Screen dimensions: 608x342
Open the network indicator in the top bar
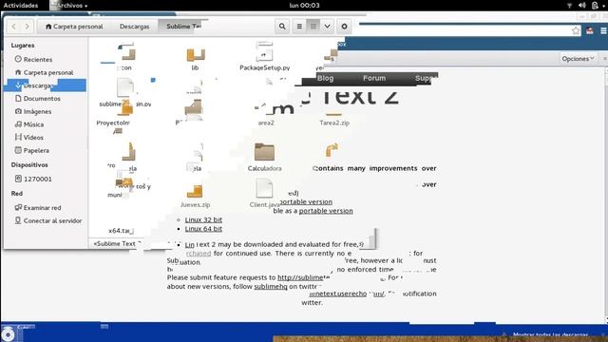[569, 6]
